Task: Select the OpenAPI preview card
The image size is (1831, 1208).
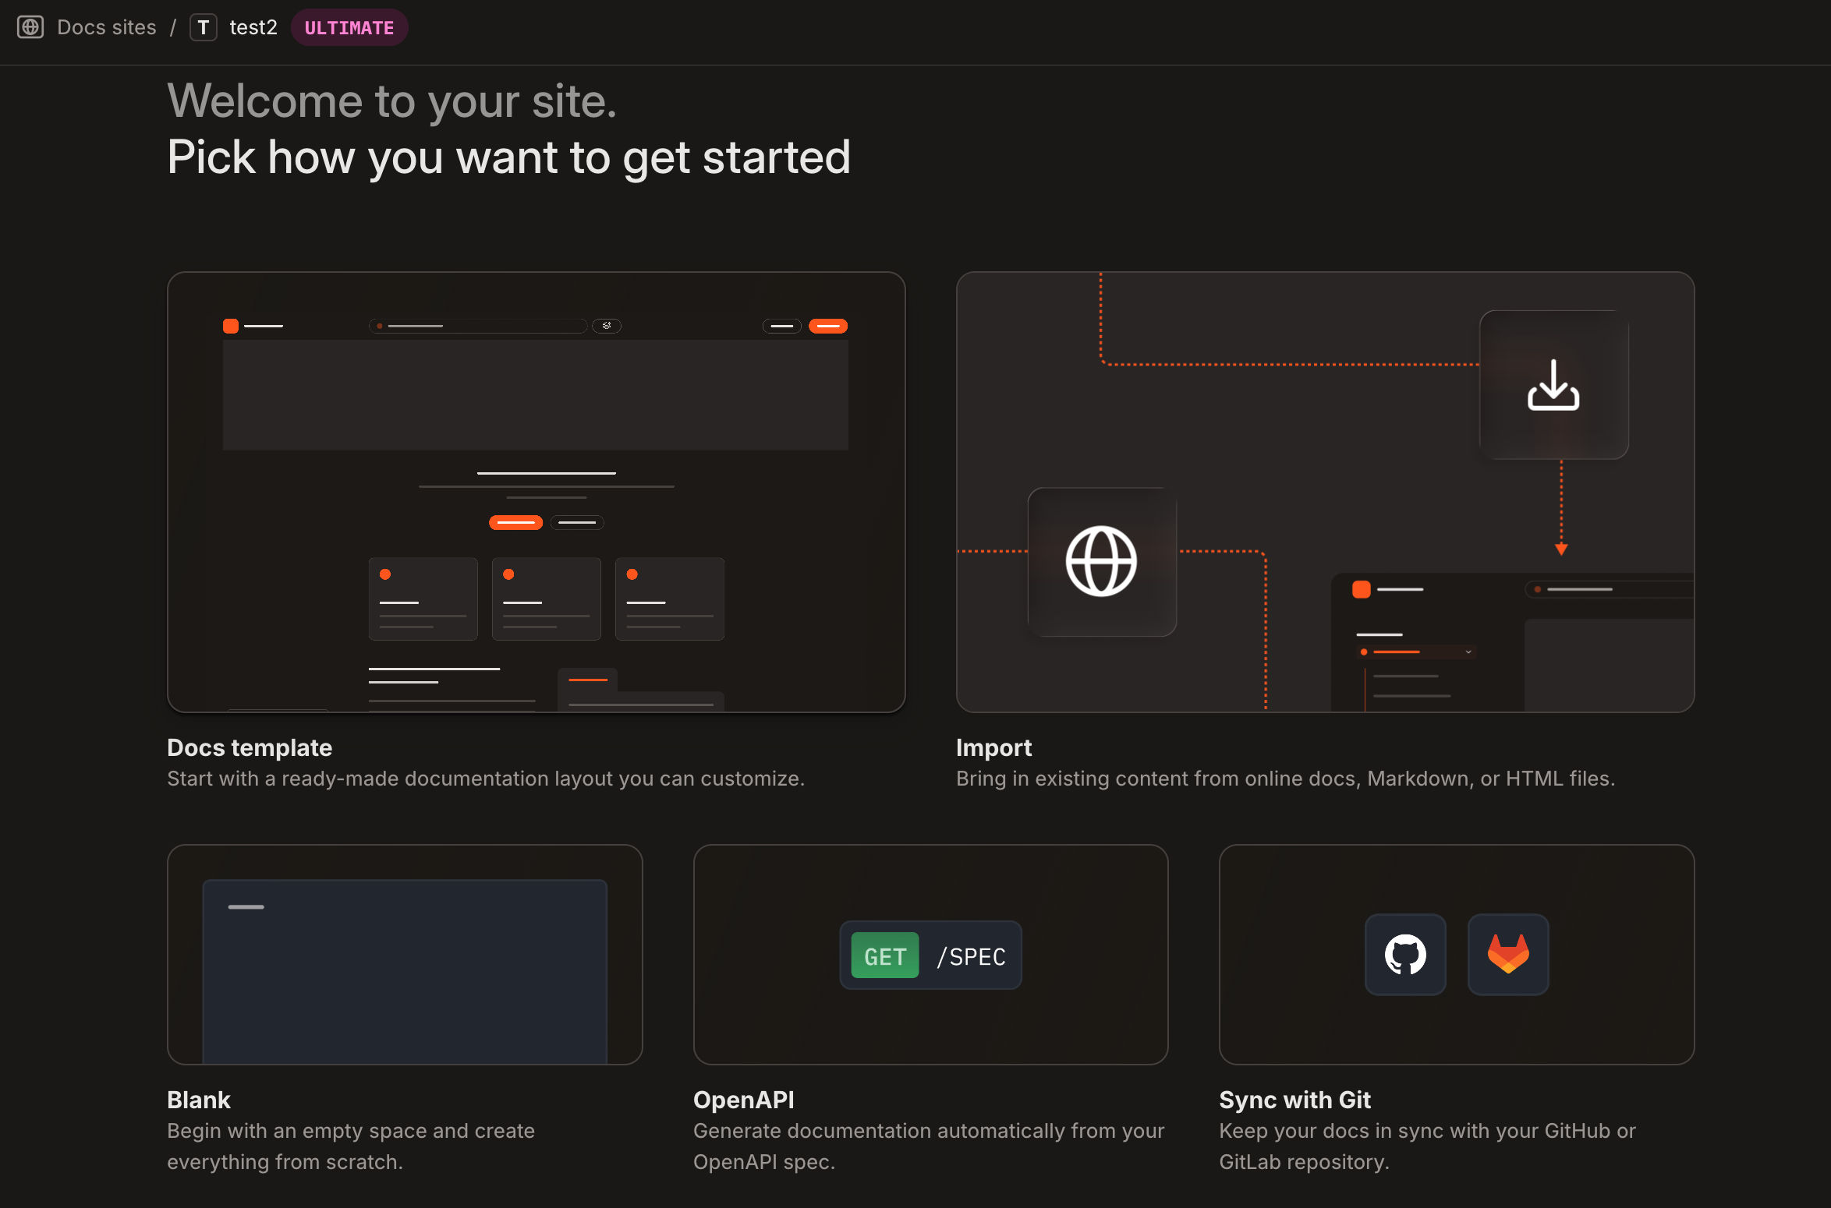Action: pos(930,954)
